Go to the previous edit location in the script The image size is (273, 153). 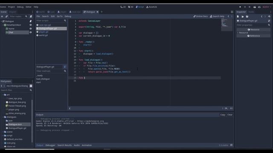228,16
